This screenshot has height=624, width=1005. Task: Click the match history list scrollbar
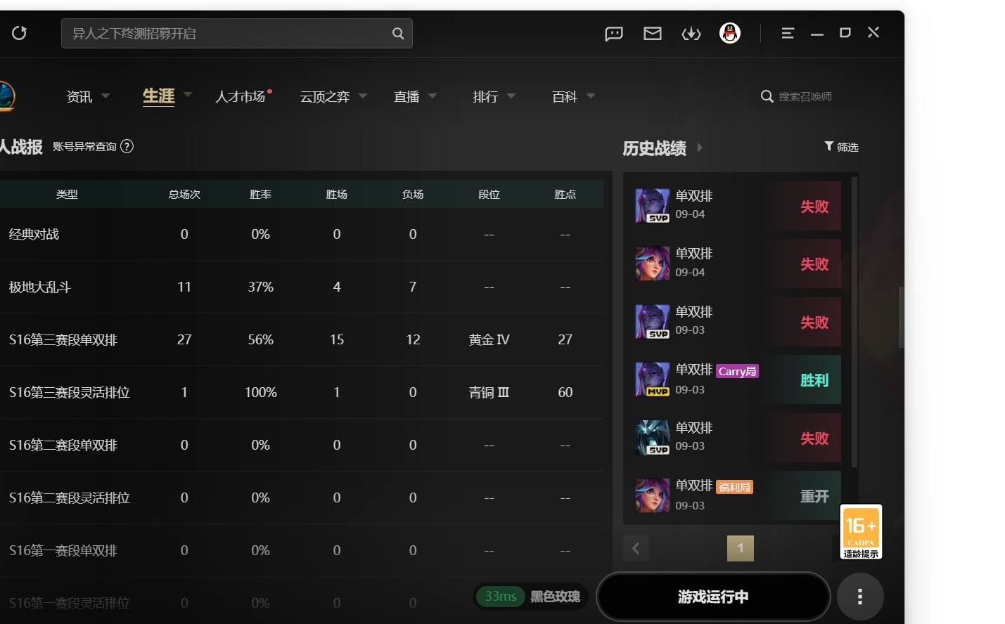[x=854, y=322]
